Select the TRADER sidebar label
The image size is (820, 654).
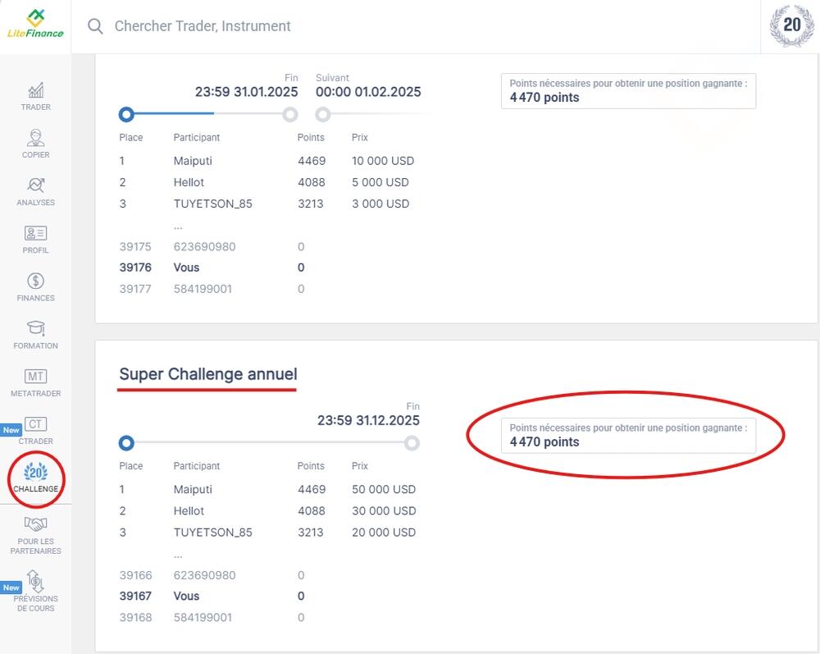(35, 107)
